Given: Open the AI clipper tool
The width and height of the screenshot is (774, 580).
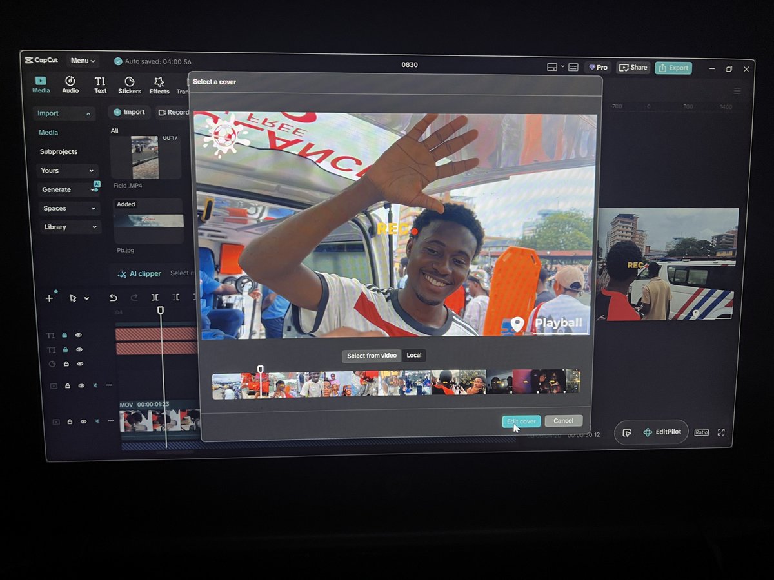Looking at the screenshot, I should pyautogui.click(x=139, y=274).
